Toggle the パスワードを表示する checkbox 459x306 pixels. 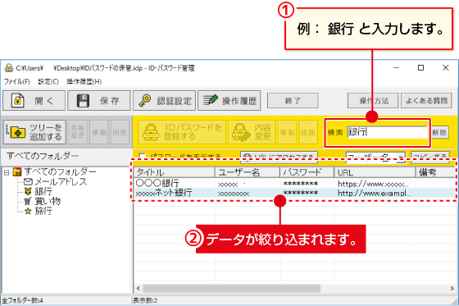click(x=142, y=156)
